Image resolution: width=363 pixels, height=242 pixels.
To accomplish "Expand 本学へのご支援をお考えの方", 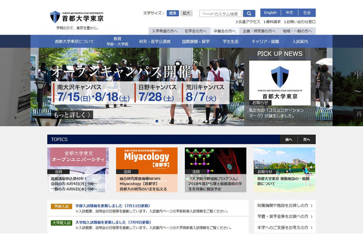I will tap(285, 227).
